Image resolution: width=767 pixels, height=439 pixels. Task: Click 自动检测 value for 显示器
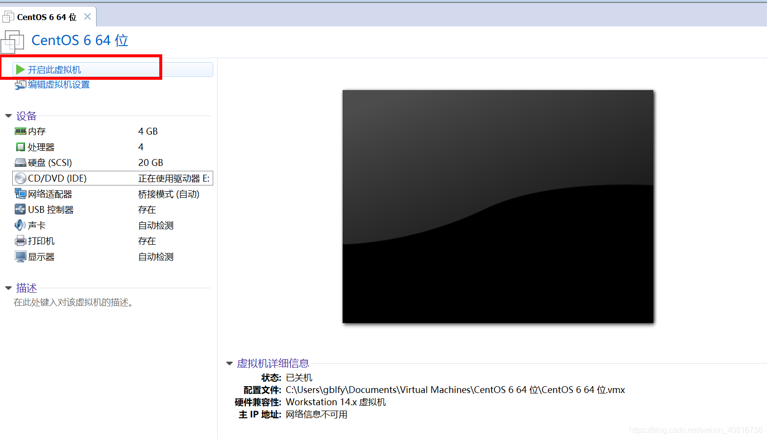pyautogui.click(x=156, y=256)
